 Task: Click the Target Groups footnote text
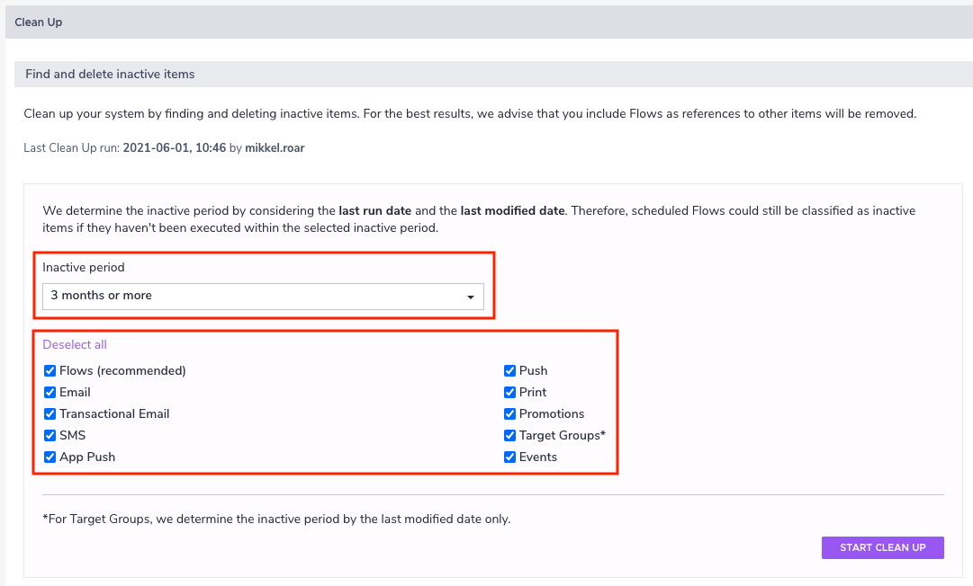pyautogui.click(x=276, y=519)
